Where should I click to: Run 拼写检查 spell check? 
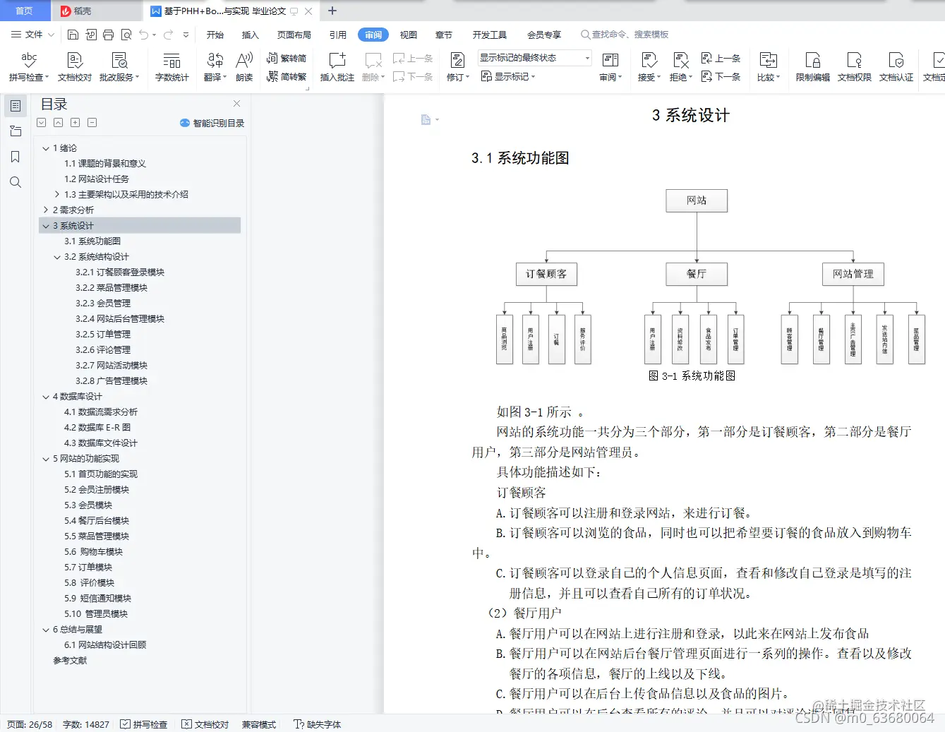pyautogui.click(x=28, y=67)
